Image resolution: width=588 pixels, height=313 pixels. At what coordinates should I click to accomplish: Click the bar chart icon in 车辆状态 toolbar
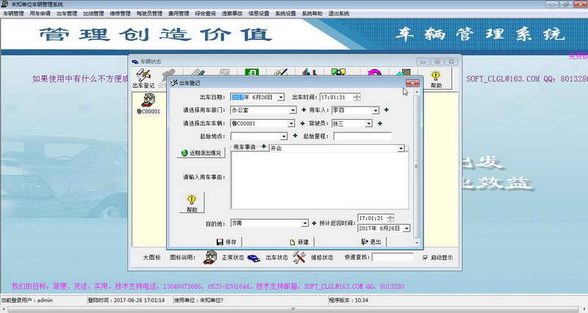click(x=309, y=72)
